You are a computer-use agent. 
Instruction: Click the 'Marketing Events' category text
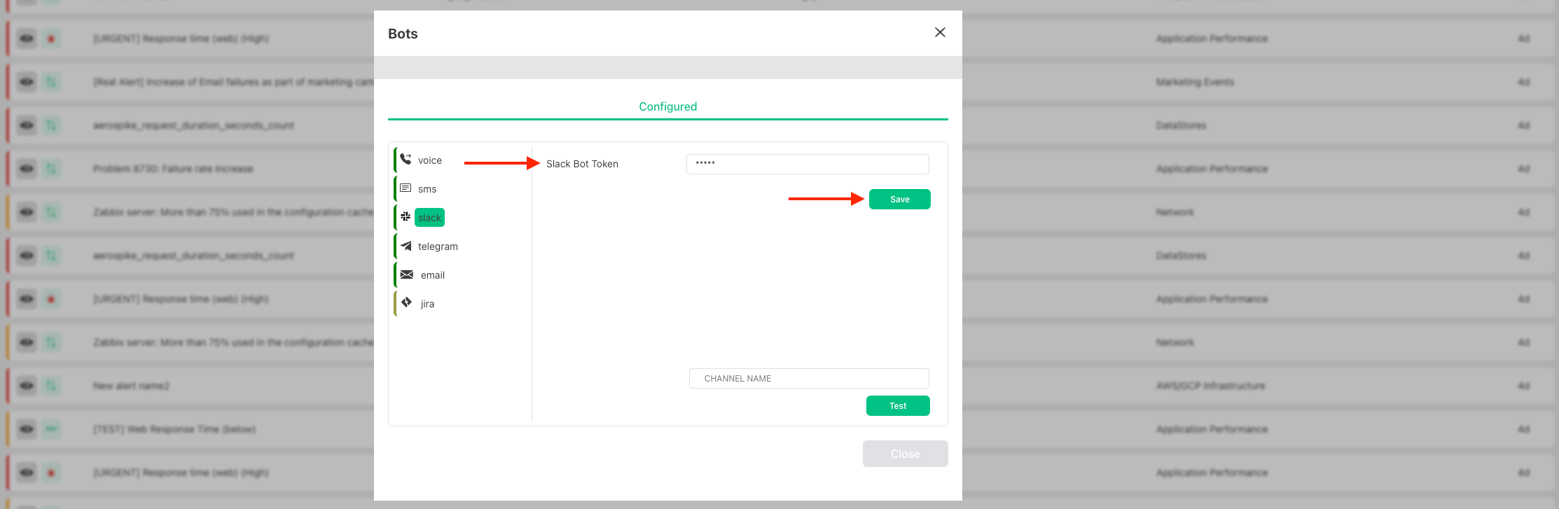pyautogui.click(x=1195, y=82)
